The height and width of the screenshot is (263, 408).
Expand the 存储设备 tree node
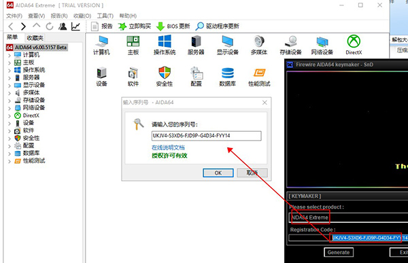[x=10, y=101]
